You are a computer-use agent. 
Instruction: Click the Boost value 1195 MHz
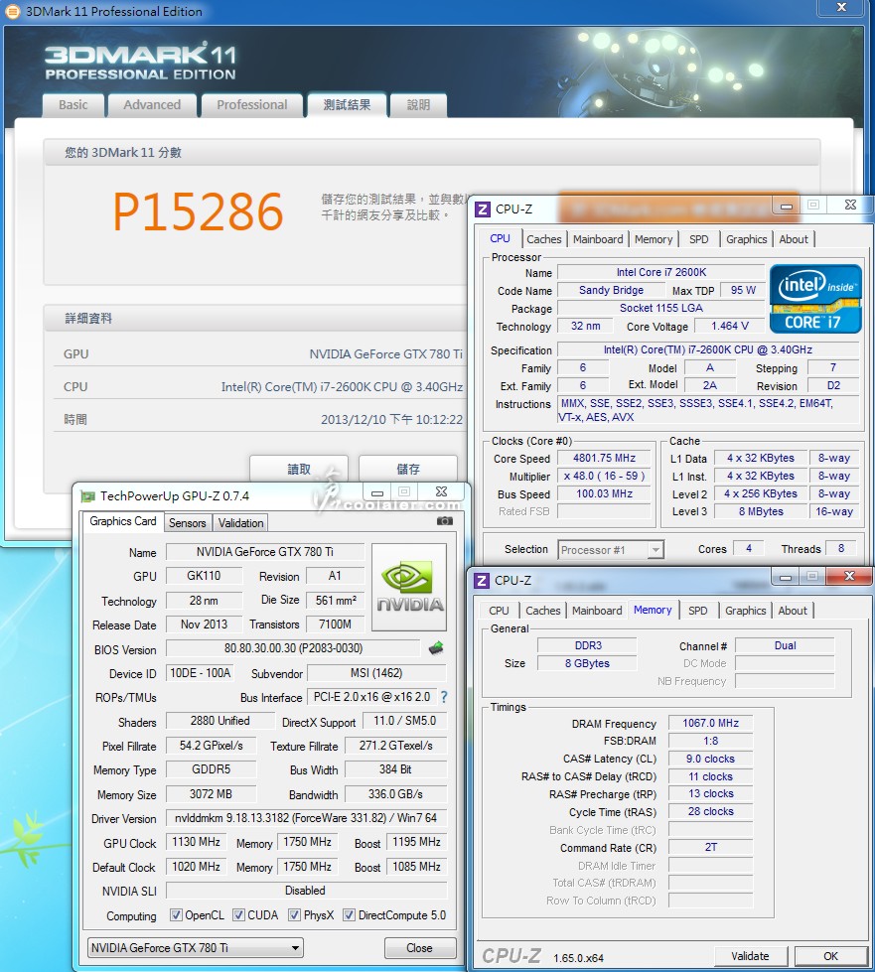click(x=416, y=842)
